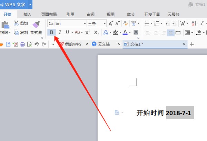Click the phonetic guide wén icon
This screenshot has height=141, width=207.
pyautogui.click(x=134, y=23)
